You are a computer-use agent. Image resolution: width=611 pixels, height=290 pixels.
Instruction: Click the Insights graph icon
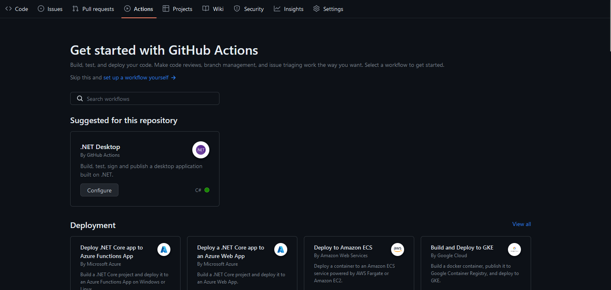pos(276,9)
